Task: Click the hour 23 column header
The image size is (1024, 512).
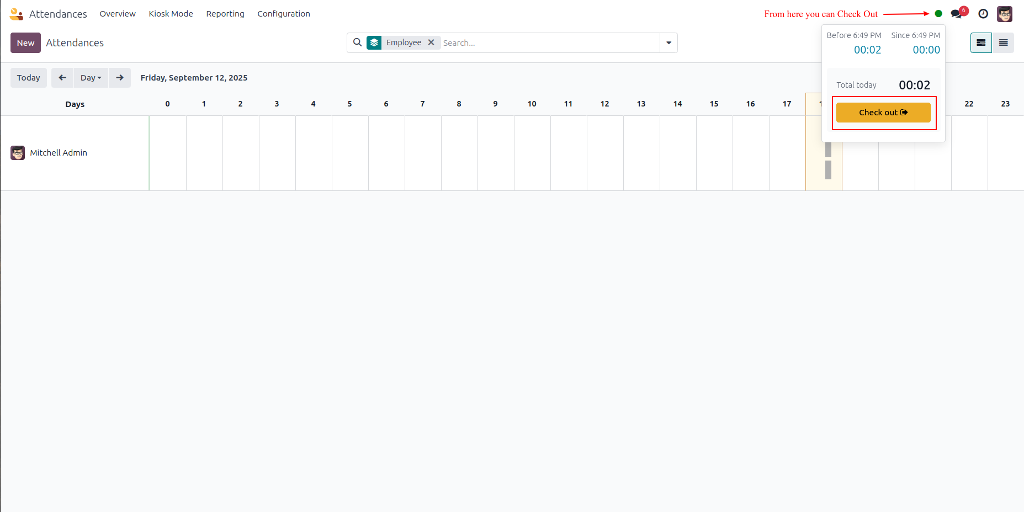Action: [x=1006, y=104]
